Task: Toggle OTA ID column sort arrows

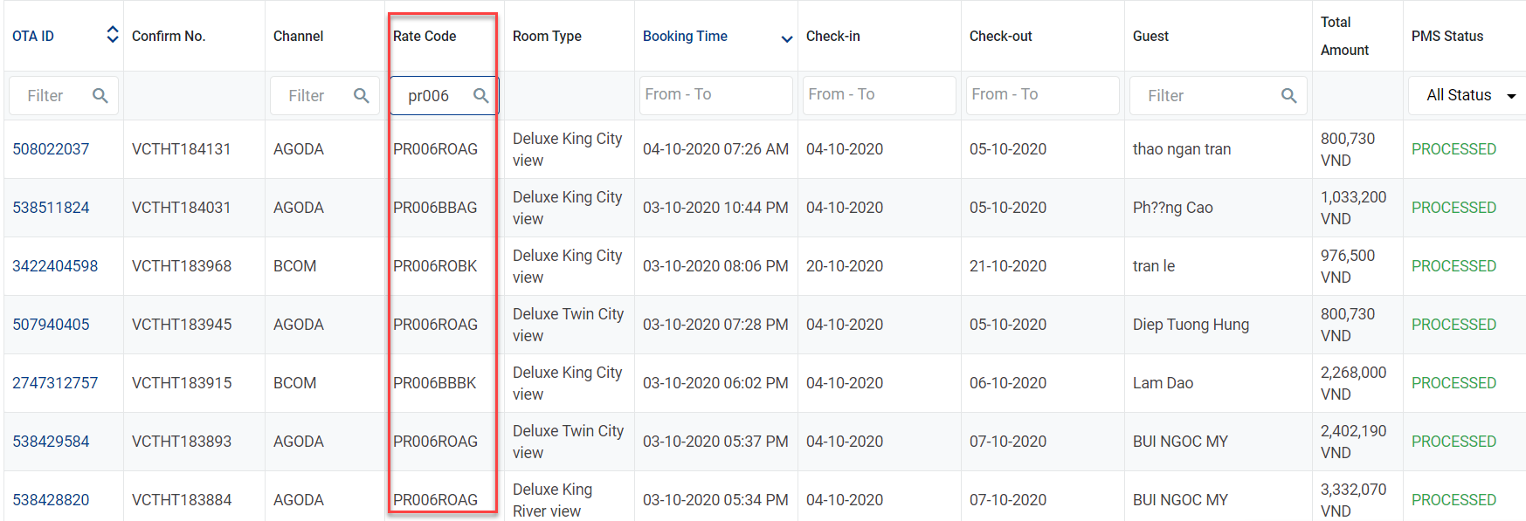Action: [112, 35]
